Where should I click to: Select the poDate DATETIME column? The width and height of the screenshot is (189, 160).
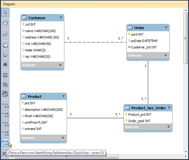click(x=144, y=41)
